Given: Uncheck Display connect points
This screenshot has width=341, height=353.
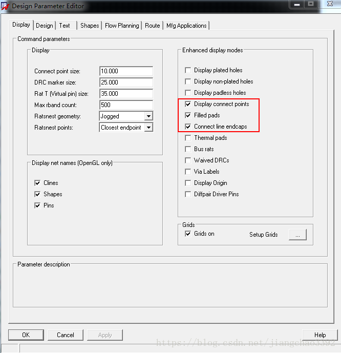Looking at the screenshot, I should [x=188, y=104].
